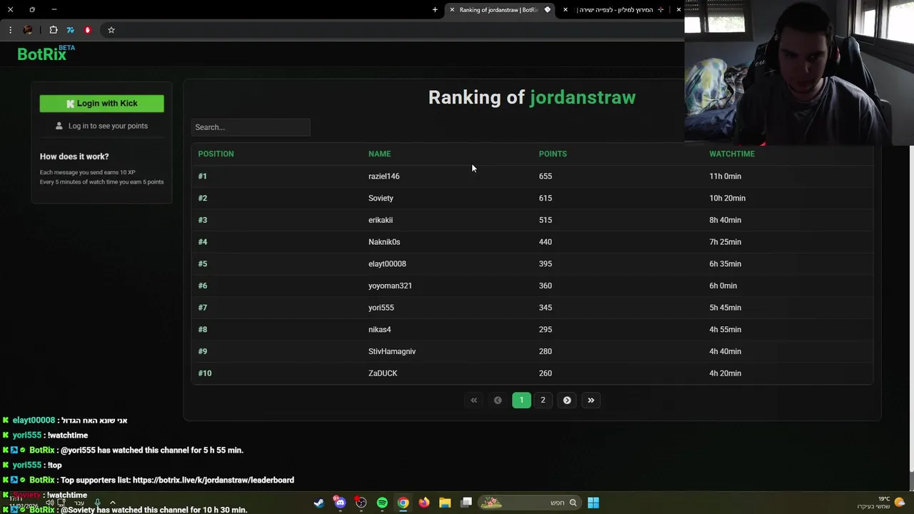Viewport: 914px width, 514px height.
Task: Click the red shield extension icon
Action: click(x=88, y=30)
